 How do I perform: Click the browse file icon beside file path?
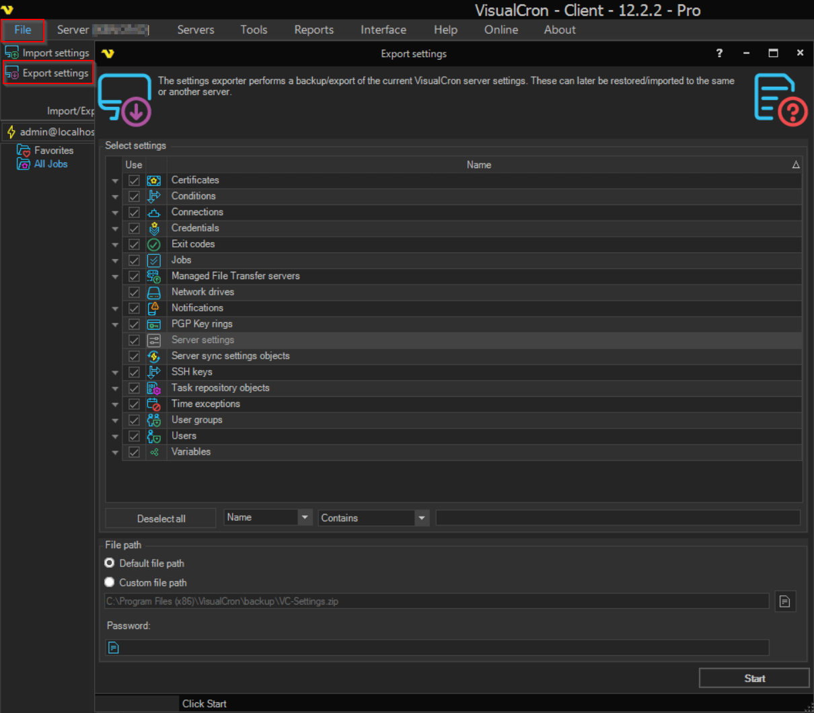[785, 601]
